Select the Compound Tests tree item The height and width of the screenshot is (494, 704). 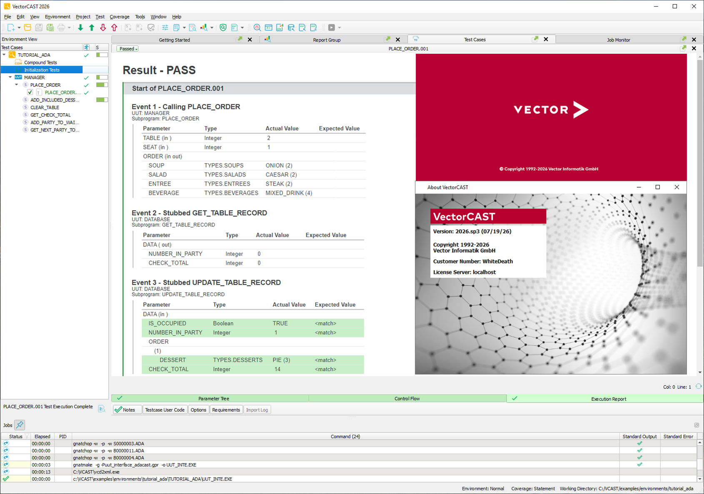click(x=40, y=62)
